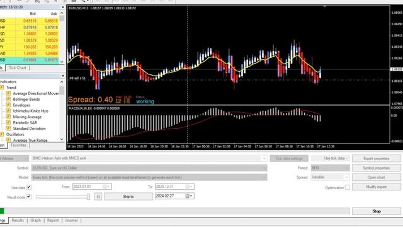Click the Modify expert button
The height and width of the screenshot is (227, 403).
[x=377, y=187]
